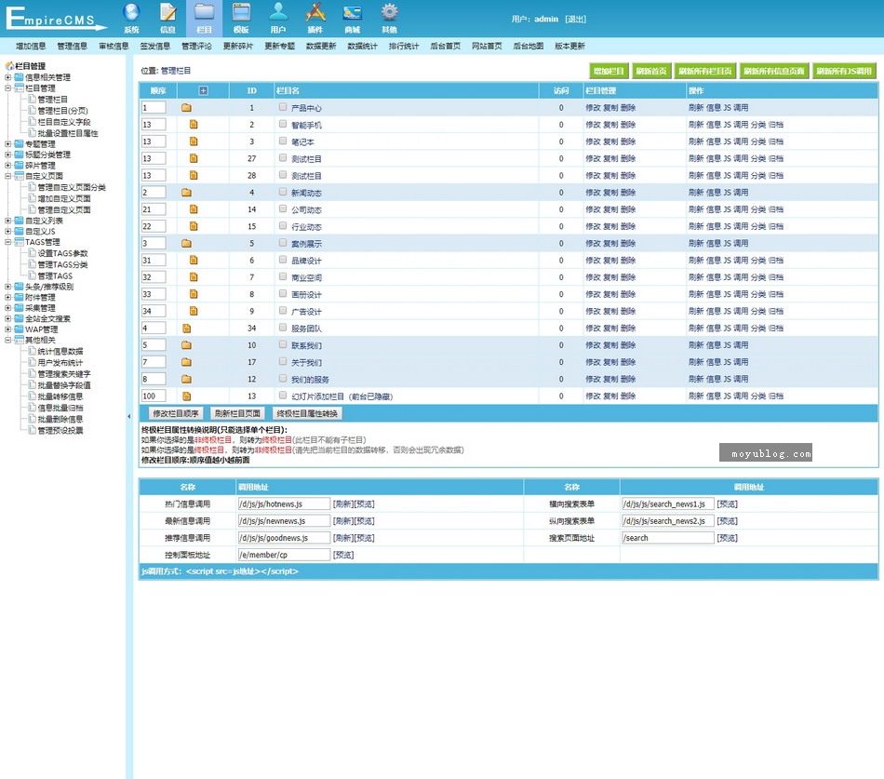Click the 刷新所有栏目页 button
This screenshot has height=779, width=884.
[705, 71]
